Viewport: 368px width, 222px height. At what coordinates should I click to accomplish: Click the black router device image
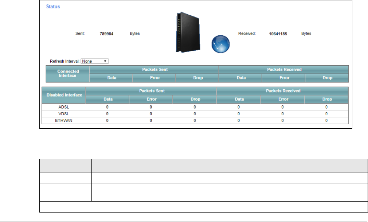(188, 32)
